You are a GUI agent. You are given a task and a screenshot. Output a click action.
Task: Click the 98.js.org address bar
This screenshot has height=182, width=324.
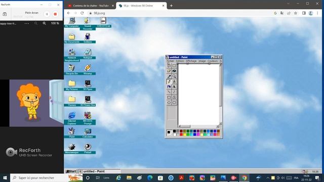point(180,13)
